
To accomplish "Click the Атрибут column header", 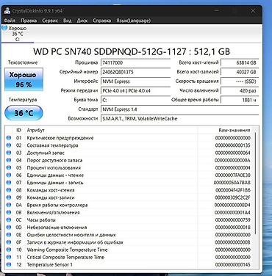I will click(x=36, y=130).
